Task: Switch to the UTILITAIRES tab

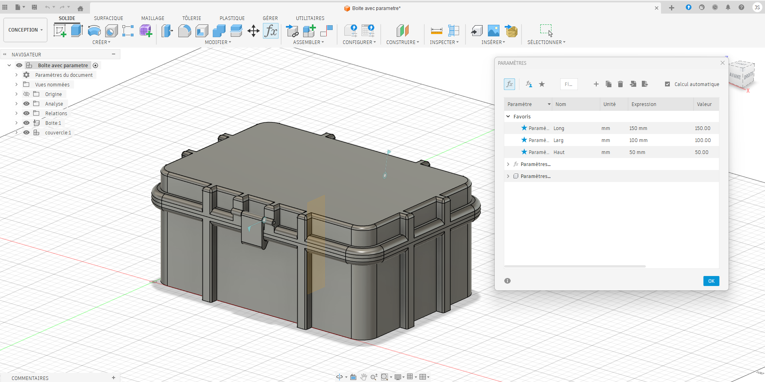Action: 310,18
